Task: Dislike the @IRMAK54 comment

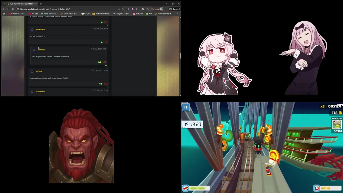Action: click(106, 42)
